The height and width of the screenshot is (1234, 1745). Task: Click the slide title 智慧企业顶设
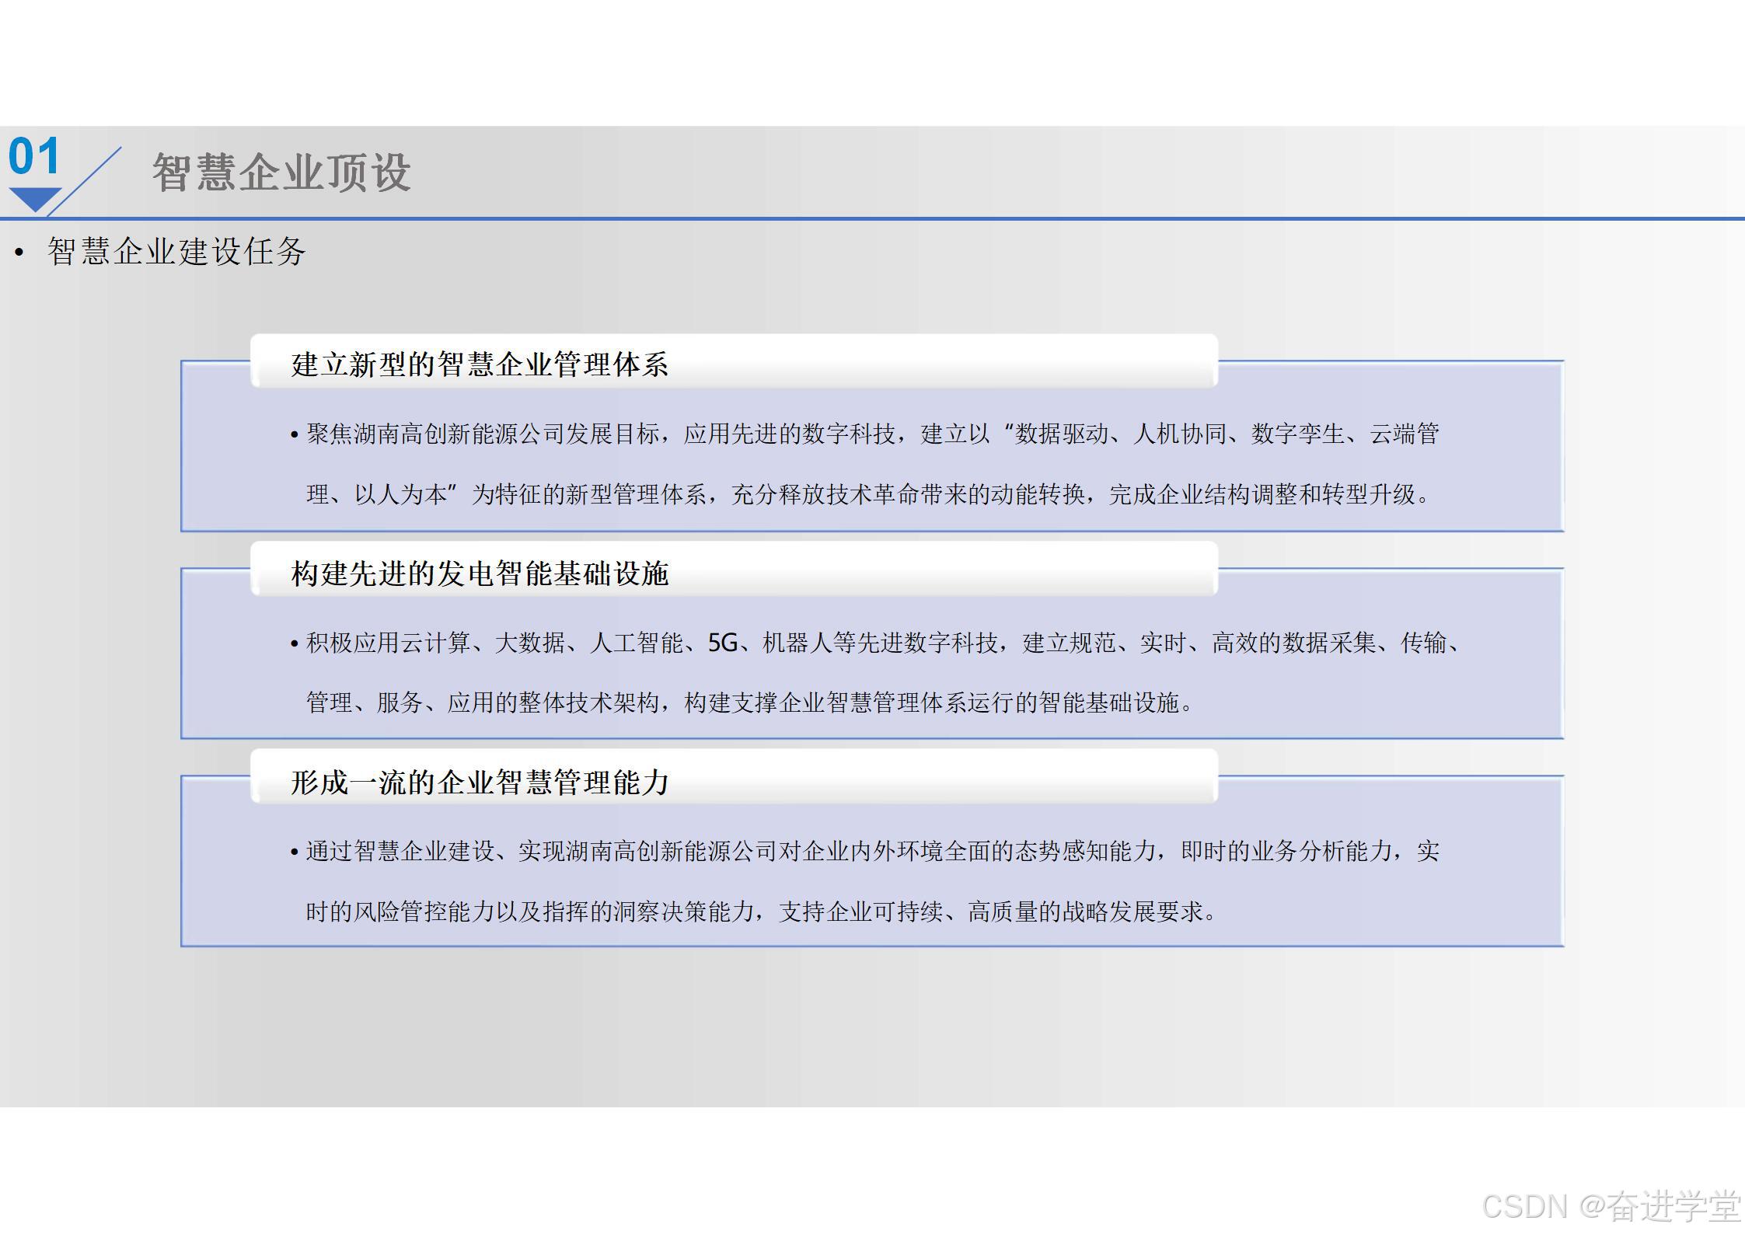tap(281, 173)
